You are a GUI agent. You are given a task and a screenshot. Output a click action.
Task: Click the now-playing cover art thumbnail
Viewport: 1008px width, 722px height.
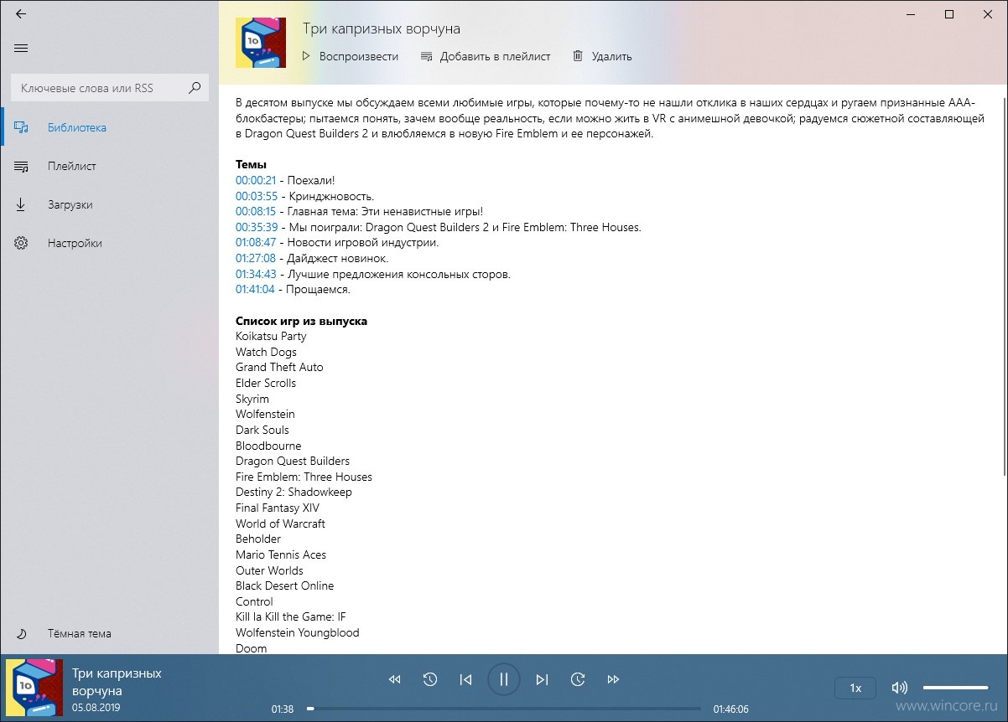[x=34, y=688]
